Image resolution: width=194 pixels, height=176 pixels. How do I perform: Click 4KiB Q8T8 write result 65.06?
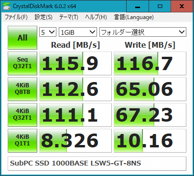tap(150, 89)
